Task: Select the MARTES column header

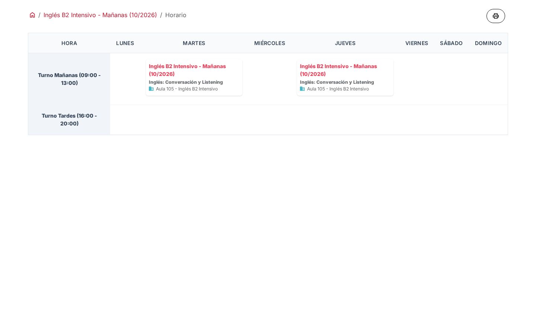Action: coord(194,43)
